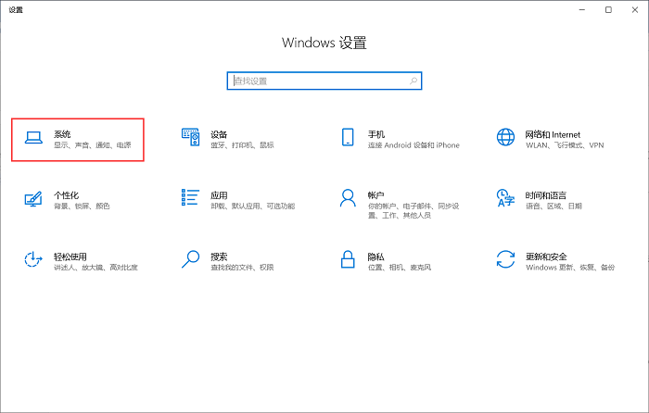The height and width of the screenshot is (413, 649).
Task: Click the 手机 phone icon
Action: [x=349, y=138]
